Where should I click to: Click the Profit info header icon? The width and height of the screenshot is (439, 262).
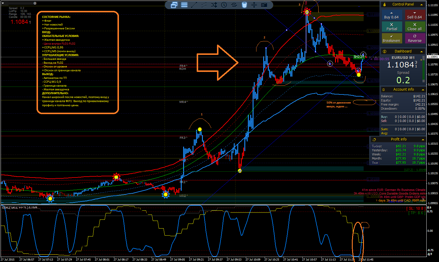pyautogui.click(x=374, y=139)
